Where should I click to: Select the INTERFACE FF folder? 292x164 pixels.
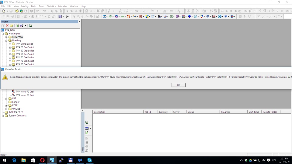16,112
